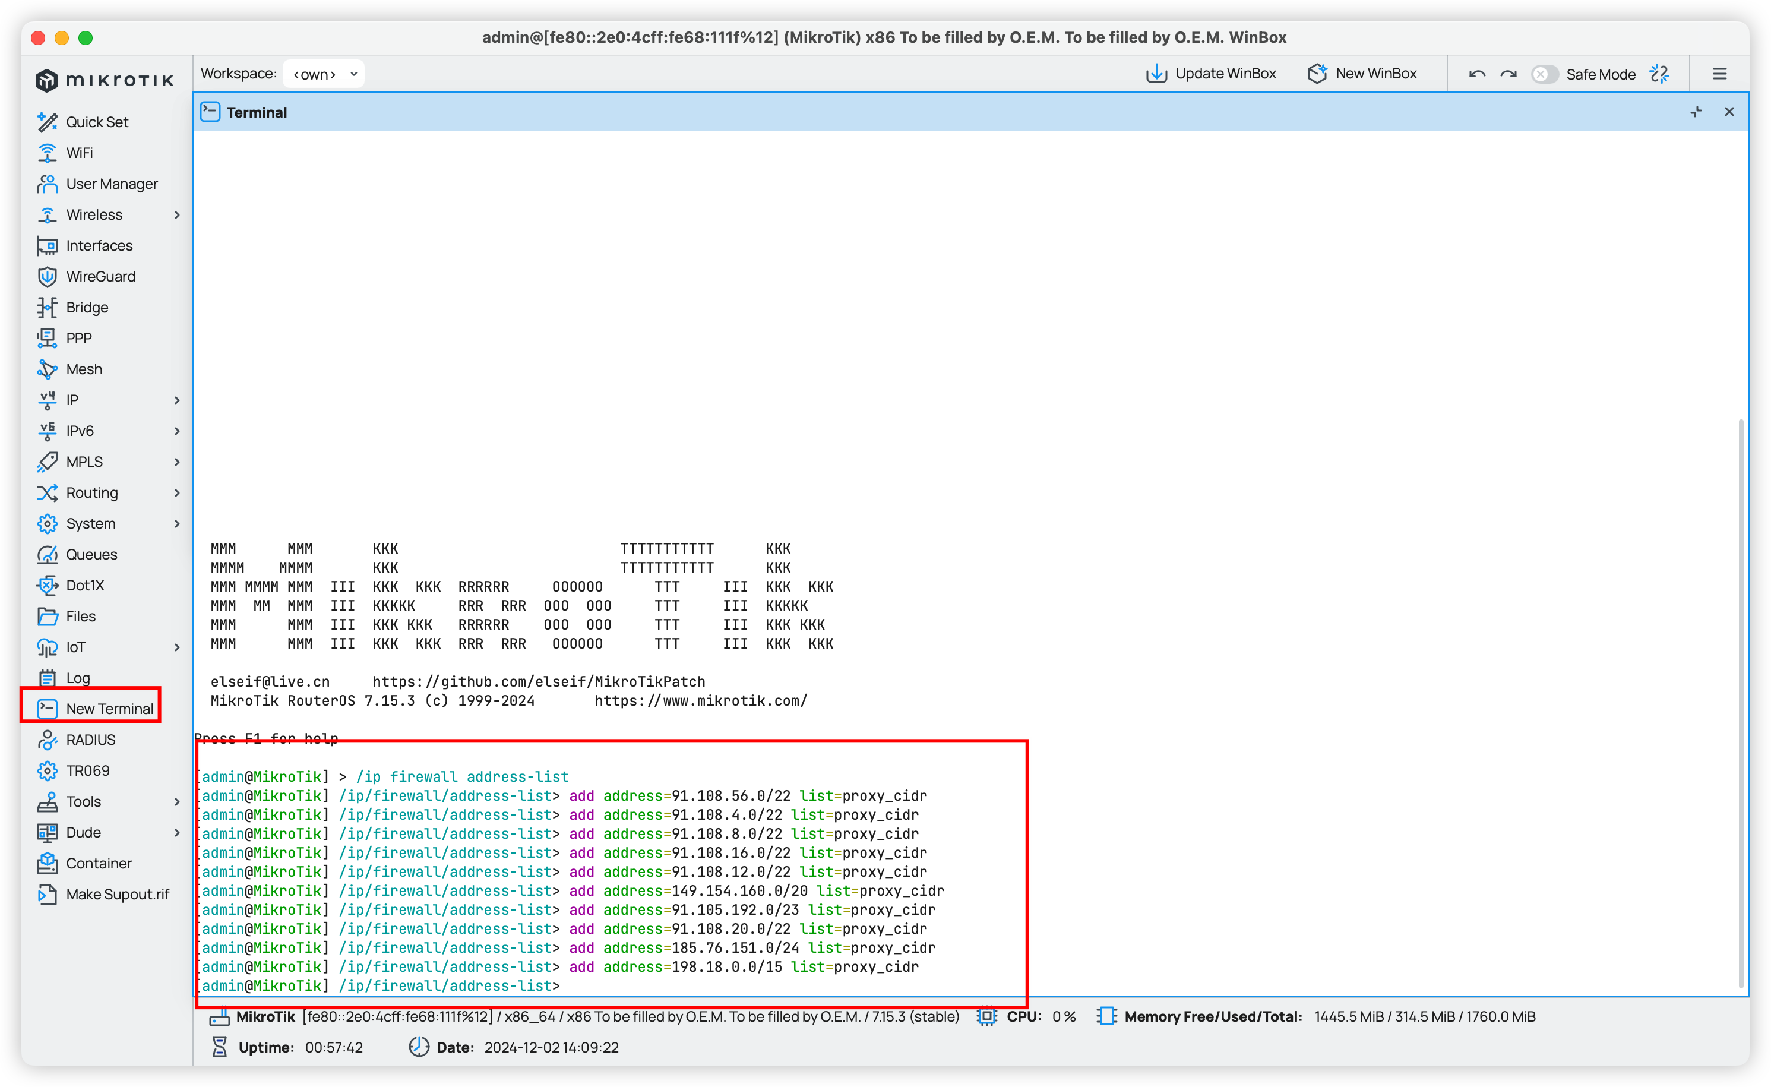Open the Interfaces sidebar icon

[x=48, y=246]
